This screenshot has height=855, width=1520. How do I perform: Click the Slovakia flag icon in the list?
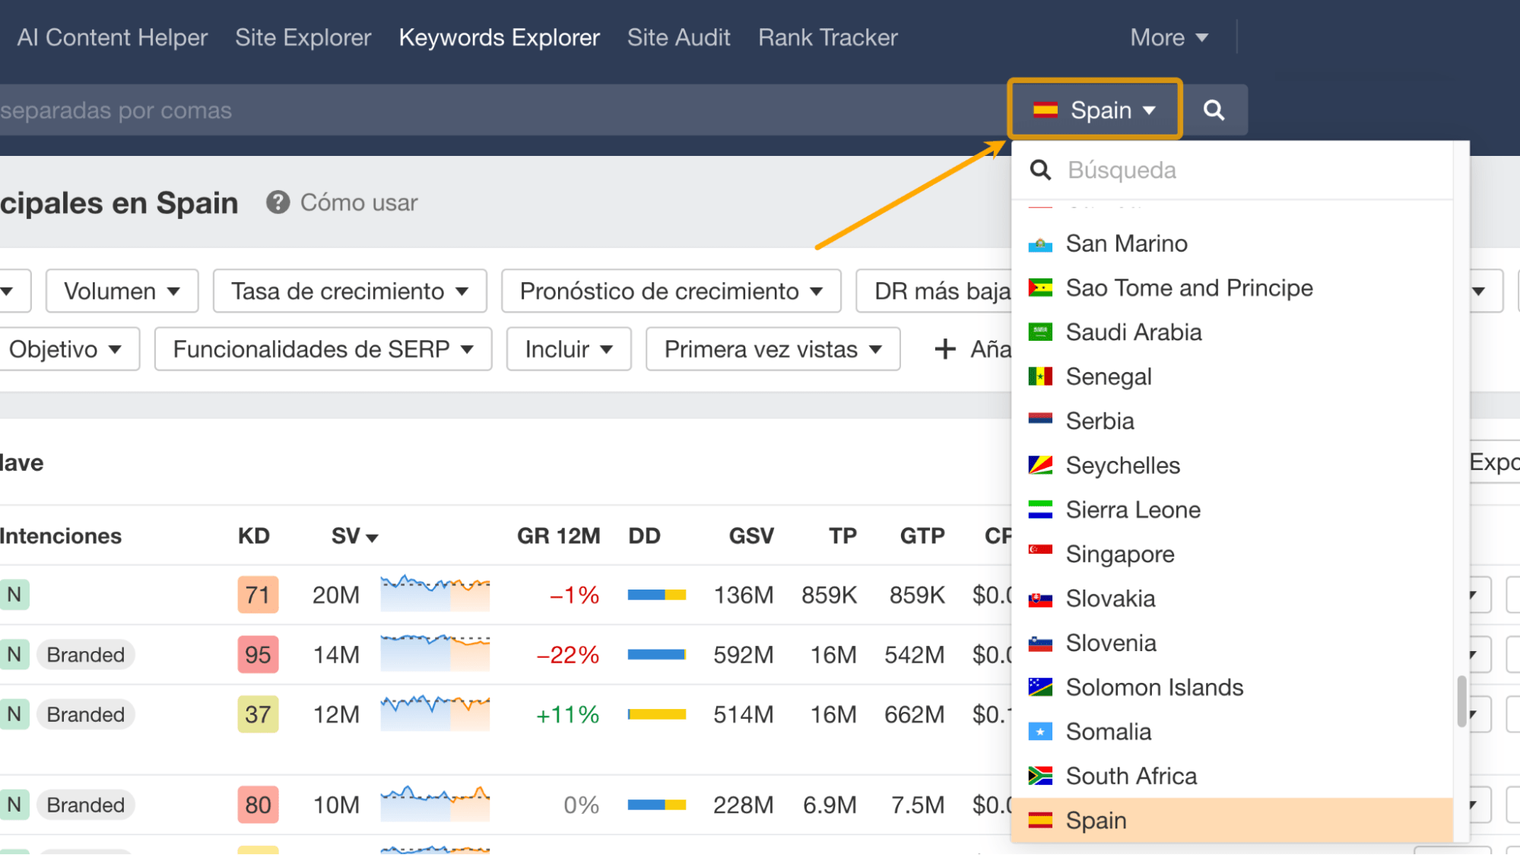[x=1039, y=599]
